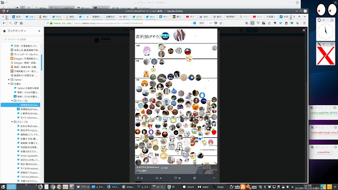
Task: Reload the current Twitter page
Action: pos(15,23)
